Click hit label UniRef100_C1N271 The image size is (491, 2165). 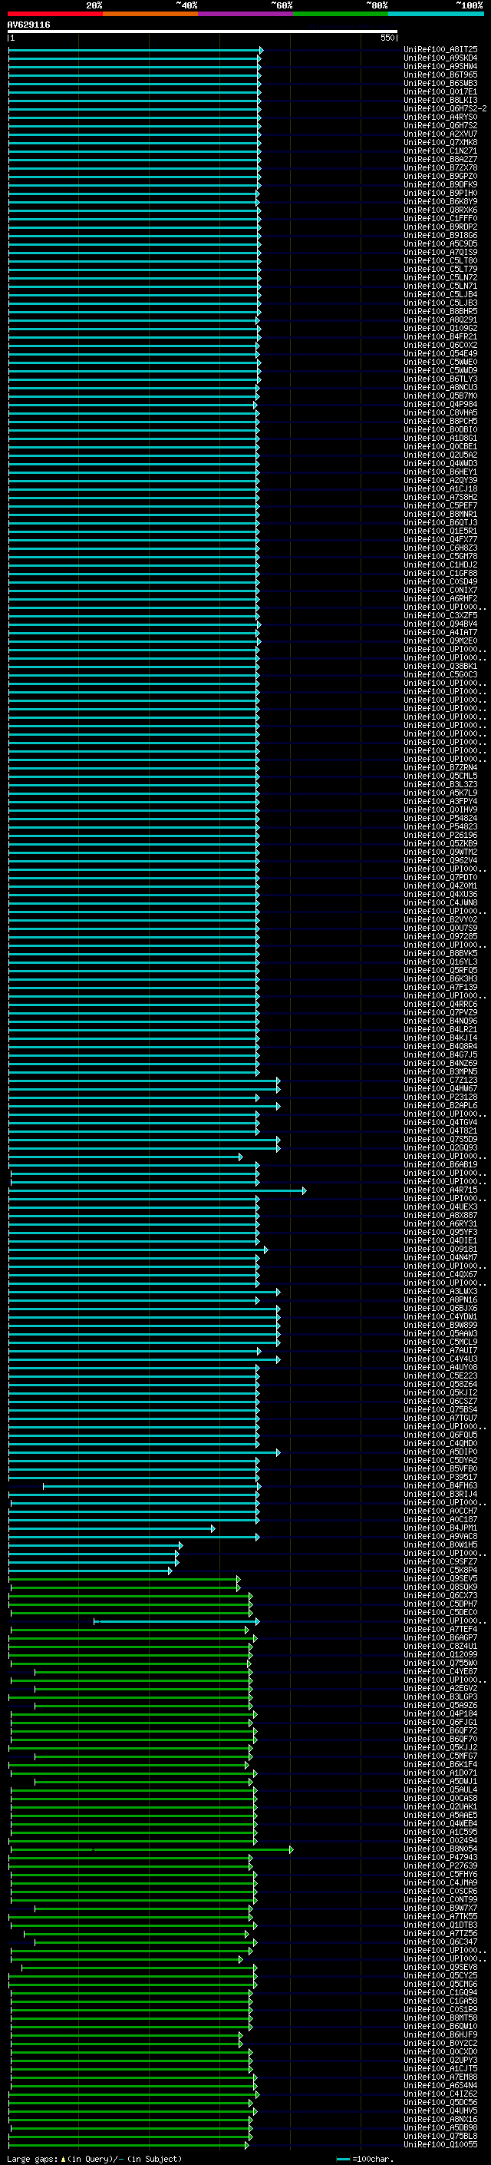pyautogui.click(x=440, y=151)
